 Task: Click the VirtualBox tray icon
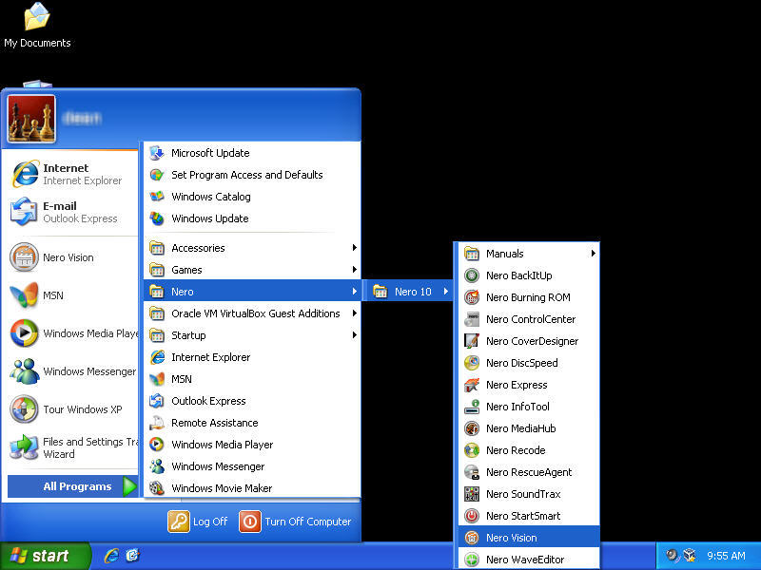click(689, 556)
